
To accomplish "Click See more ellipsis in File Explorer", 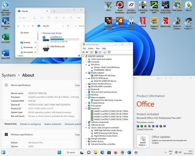I will pos(79,18).
